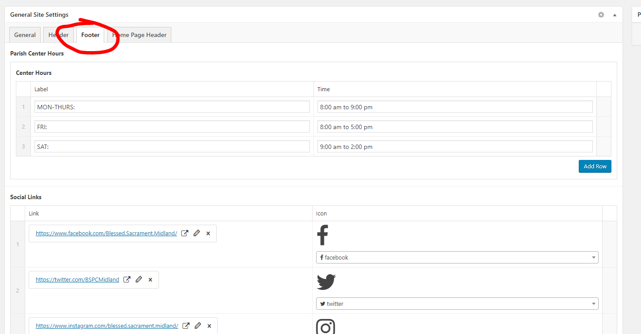Image resolution: width=641 pixels, height=334 pixels.
Task: Open the twitter icon dropdown
Action: [457, 304]
